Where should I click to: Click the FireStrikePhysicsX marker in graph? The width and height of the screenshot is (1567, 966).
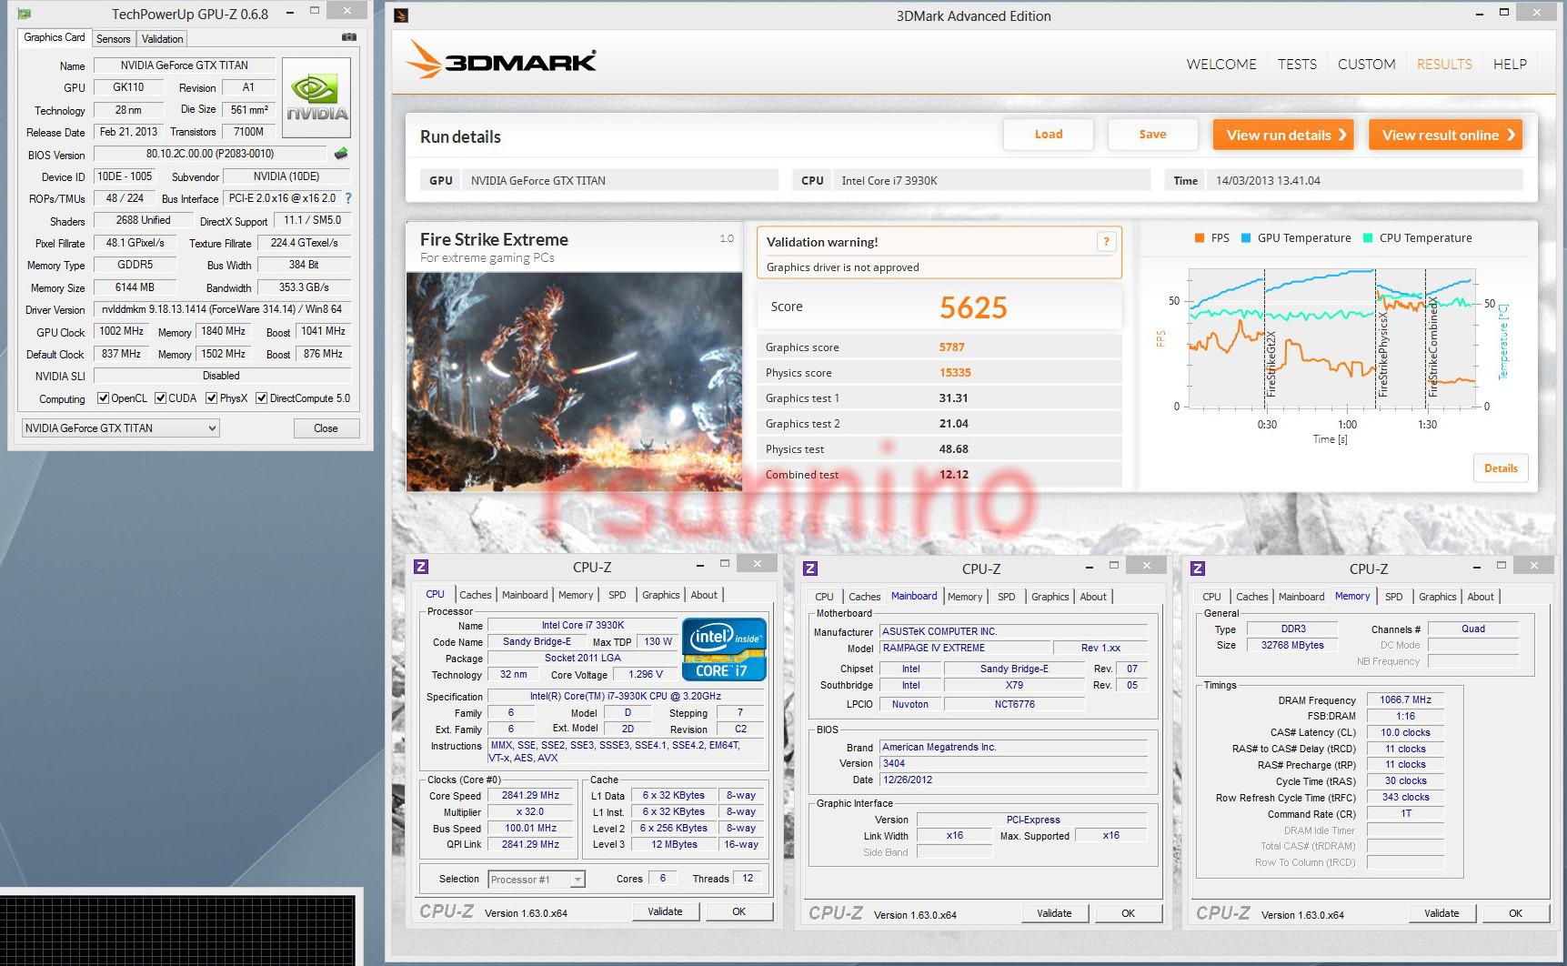[x=1382, y=354]
